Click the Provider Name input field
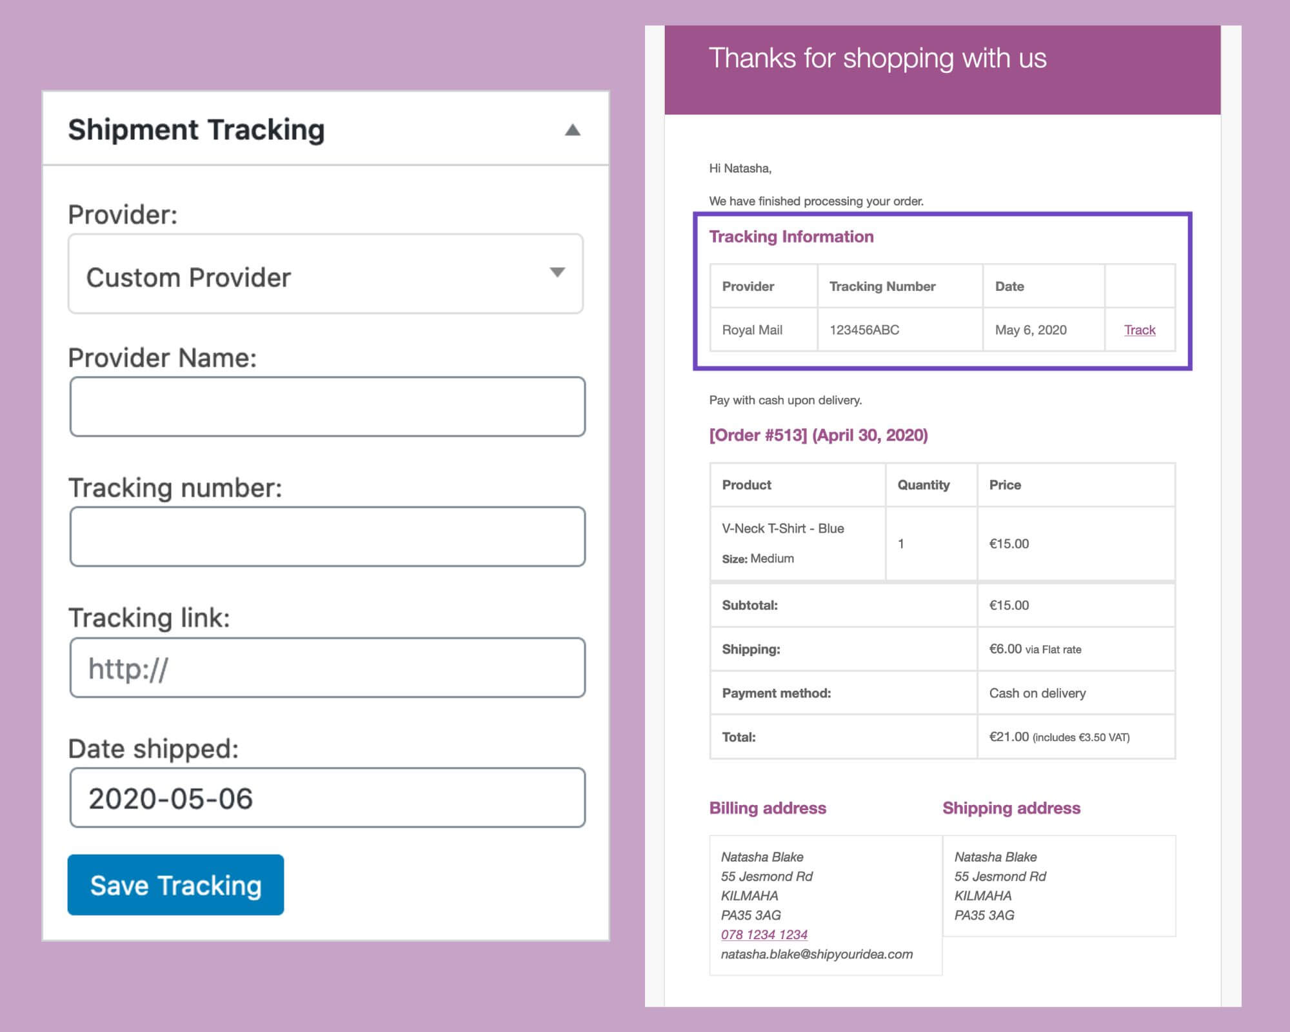The width and height of the screenshot is (1290, 1032). coord(328,407)
